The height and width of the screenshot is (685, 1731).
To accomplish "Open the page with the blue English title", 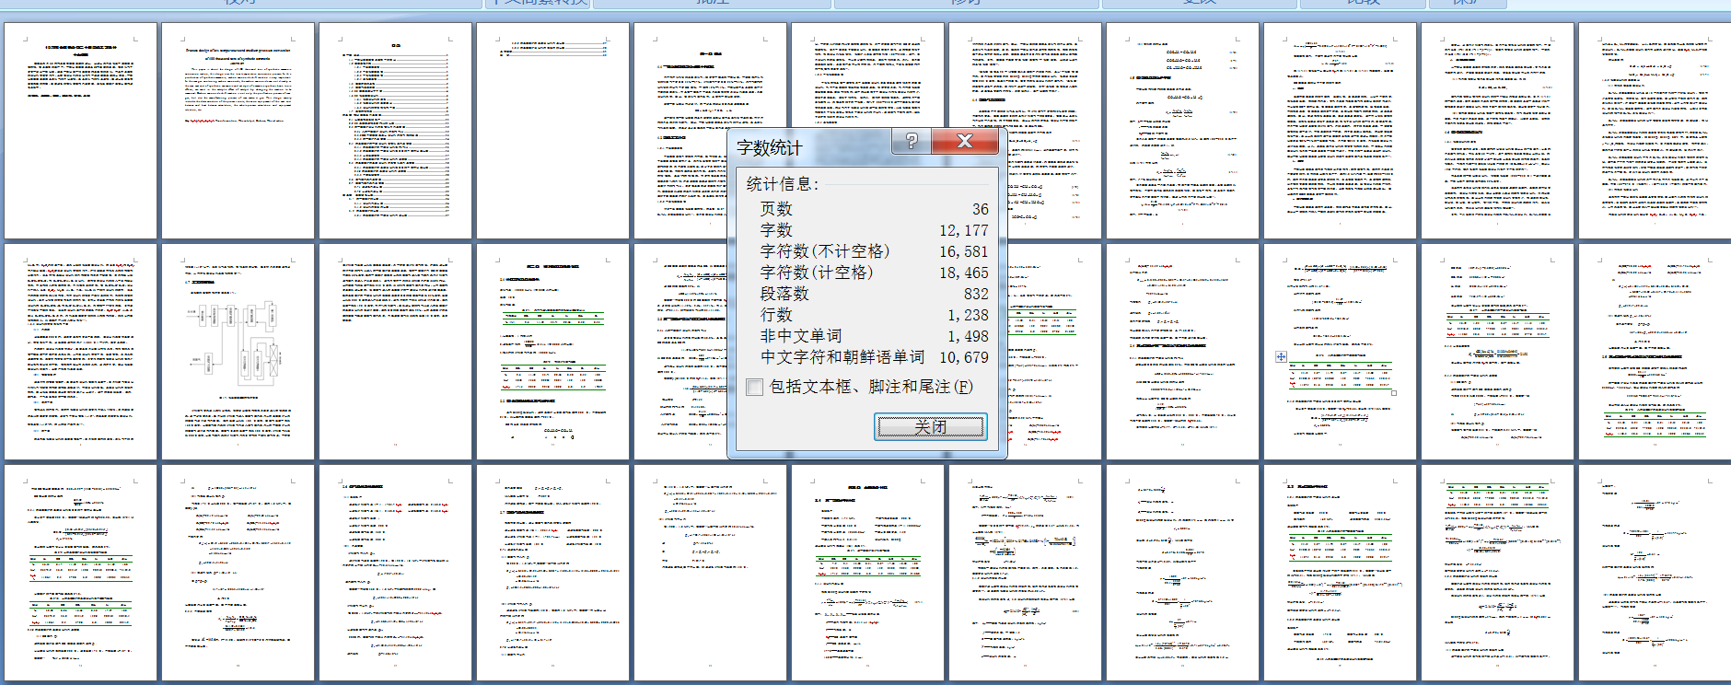I will [x=238, y=131].
